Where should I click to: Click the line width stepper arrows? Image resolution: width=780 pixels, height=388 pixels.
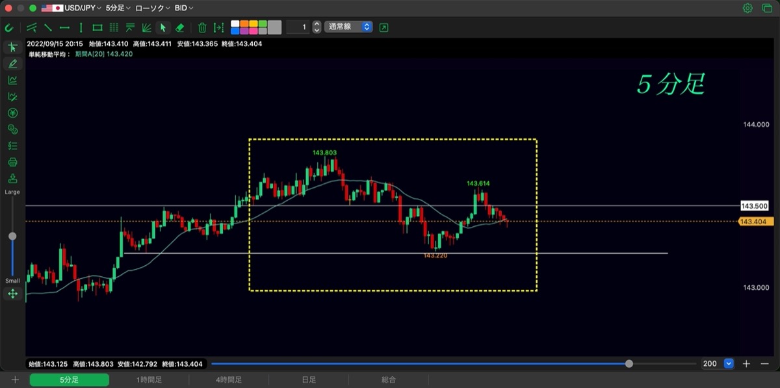pos(317,27)
